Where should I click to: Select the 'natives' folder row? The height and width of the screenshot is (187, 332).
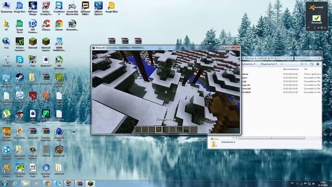pyautogui.click(x=281, y=74)
